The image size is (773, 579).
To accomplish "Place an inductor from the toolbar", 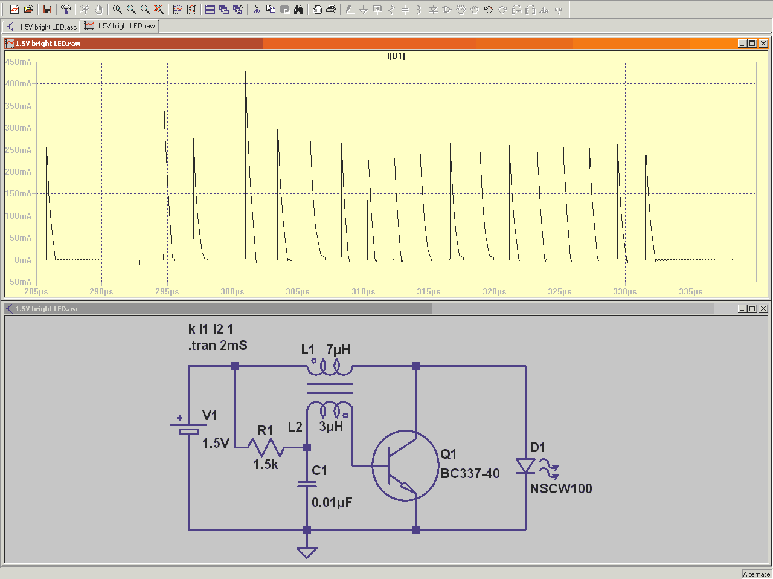I will pyautogui.click(x=419, y=10).
